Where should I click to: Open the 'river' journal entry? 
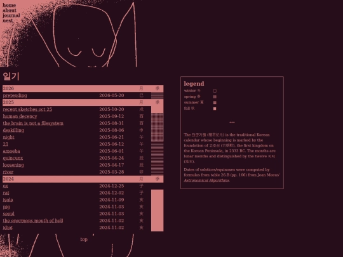point(8,172)
